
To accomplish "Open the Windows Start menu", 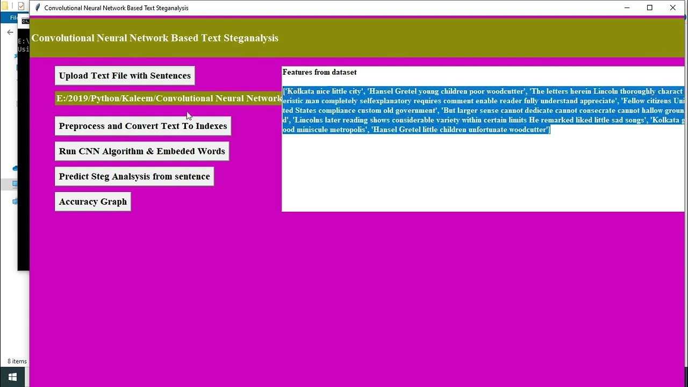I will click(12, 377).
